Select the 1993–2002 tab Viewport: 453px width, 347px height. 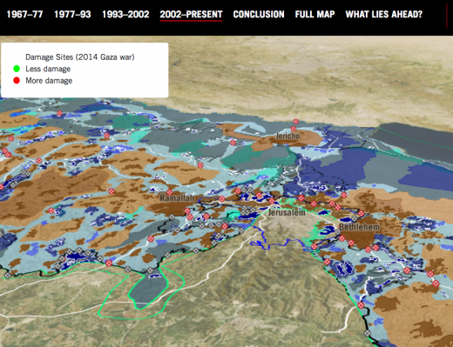(x=125, y=14)
